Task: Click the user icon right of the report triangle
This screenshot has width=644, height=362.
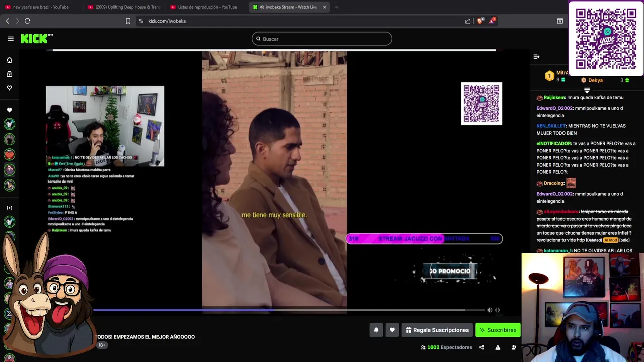Action: (x=514, y=347)
